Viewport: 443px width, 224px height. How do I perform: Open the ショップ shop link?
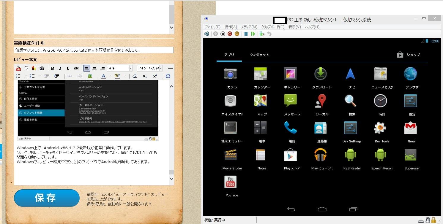(x=409, y=55)
